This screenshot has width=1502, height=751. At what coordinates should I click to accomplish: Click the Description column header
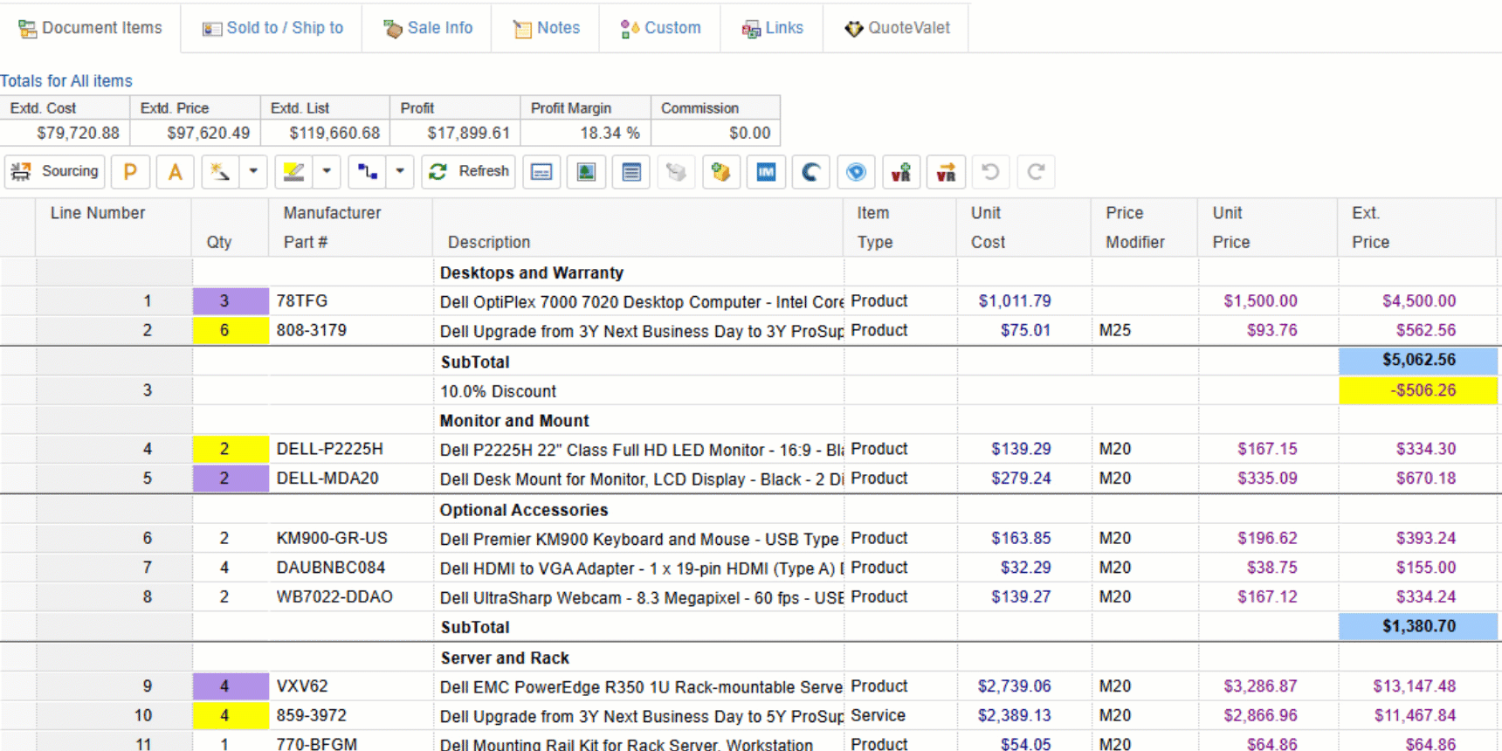click(489, 242)
